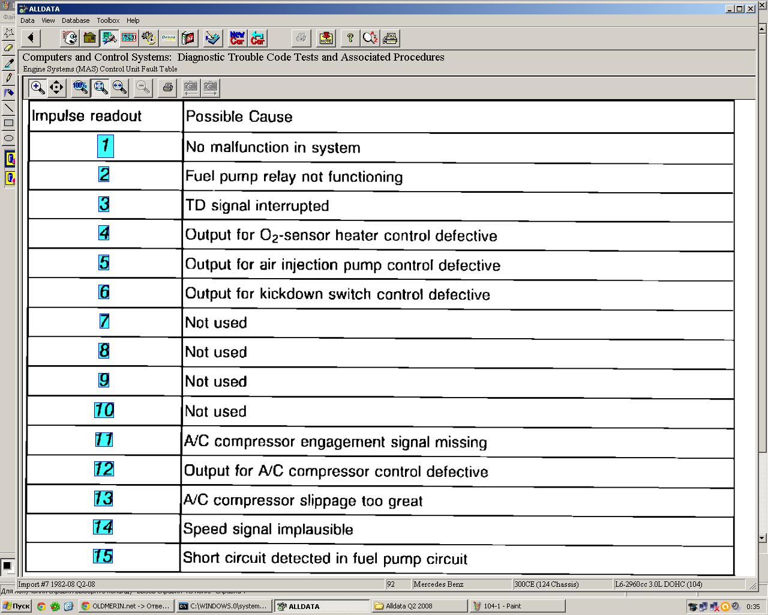Click "A/C compressor slippage too great" cell
Screen dimensions: 768x615
click(458, 500)
